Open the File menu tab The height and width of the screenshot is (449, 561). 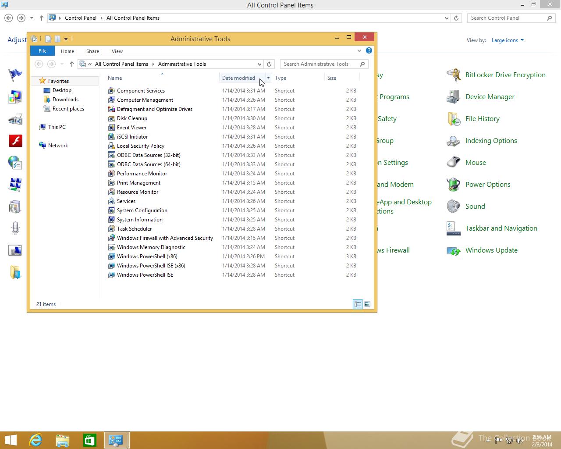click(43, 51)
